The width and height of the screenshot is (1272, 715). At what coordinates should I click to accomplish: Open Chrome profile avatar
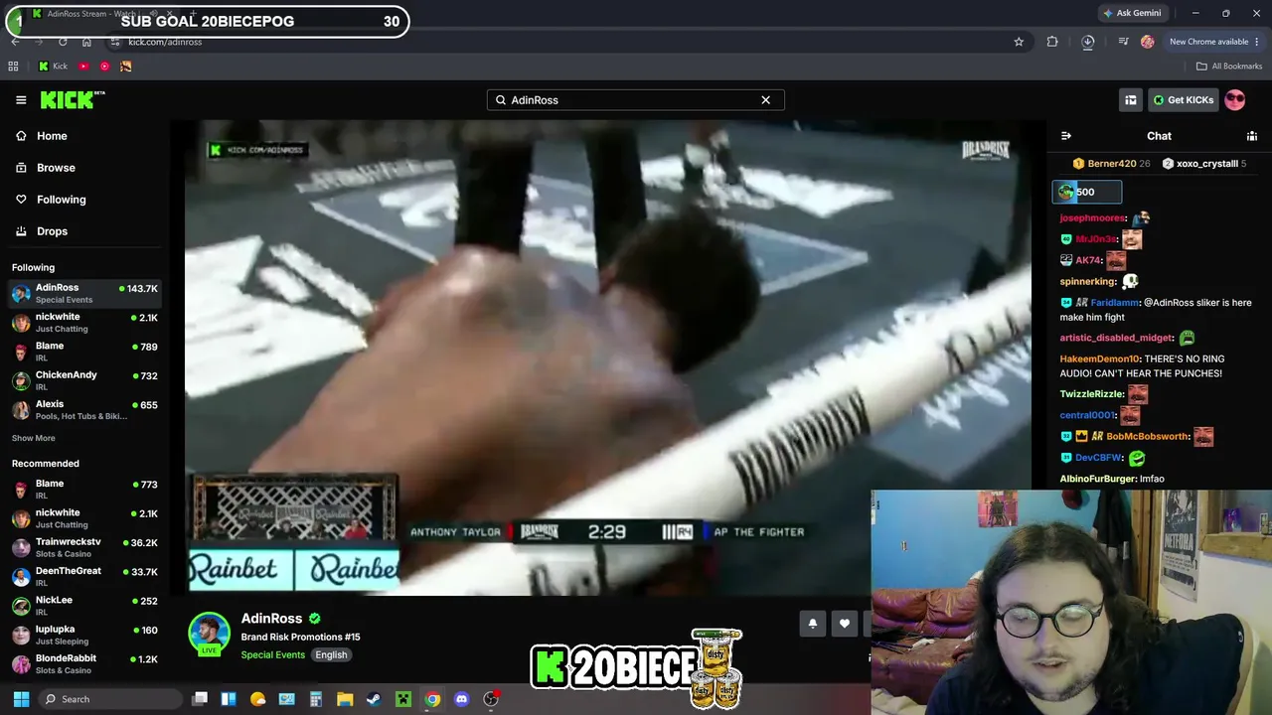tap(1148, 42)
